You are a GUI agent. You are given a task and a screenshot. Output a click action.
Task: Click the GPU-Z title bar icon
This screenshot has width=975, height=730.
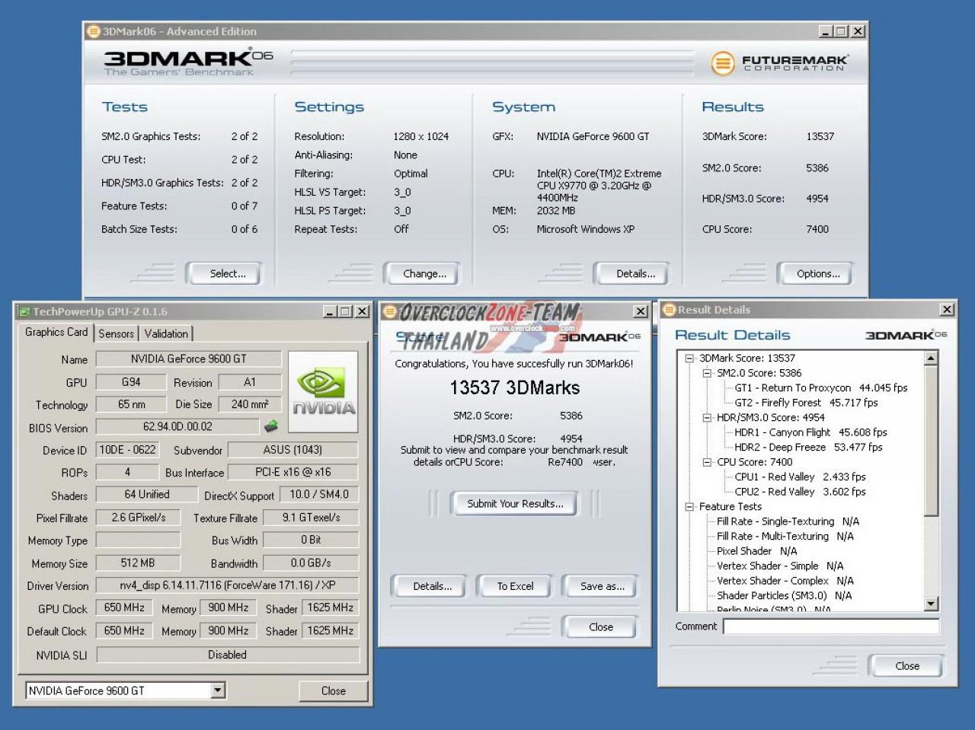[24, 311]
